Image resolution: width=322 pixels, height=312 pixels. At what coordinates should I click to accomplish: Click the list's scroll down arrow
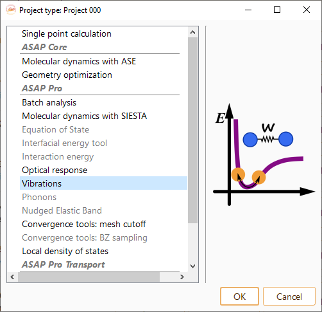point(192,266)
